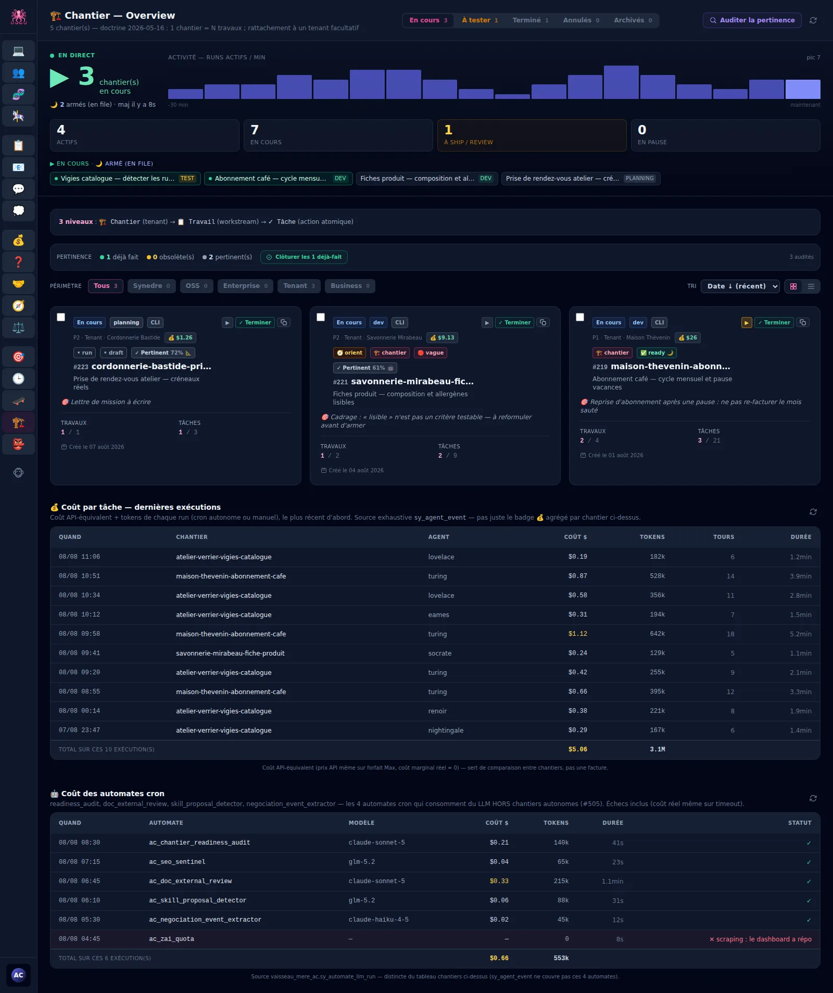Open the speech bubble sidebar icon

pos(18,189)
